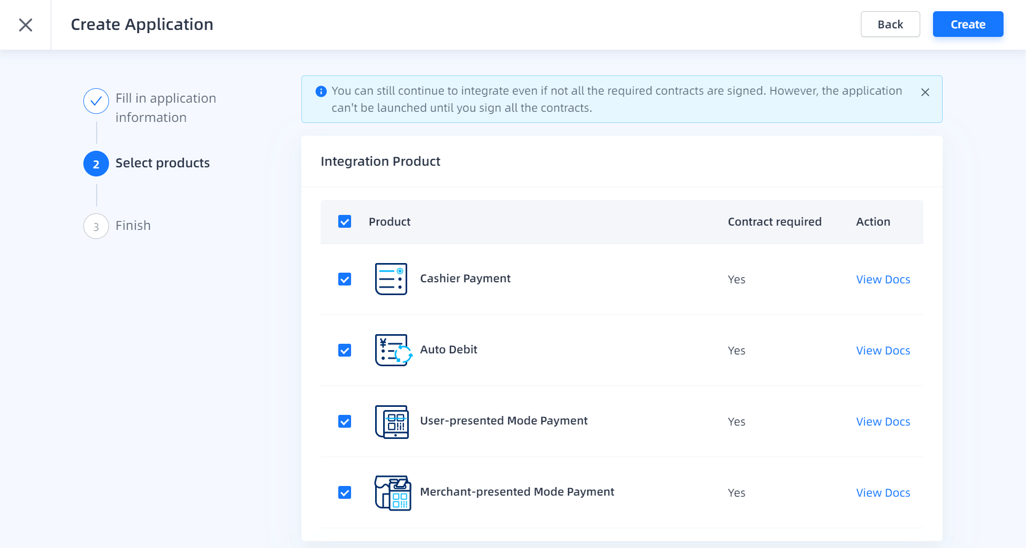
Task: Click the blue info icon in the banner
Action: [x=321, y=91]
